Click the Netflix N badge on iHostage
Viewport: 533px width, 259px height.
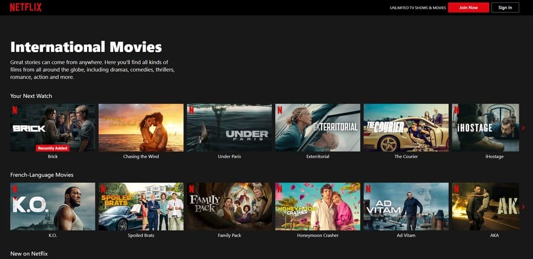coord(457,110)
